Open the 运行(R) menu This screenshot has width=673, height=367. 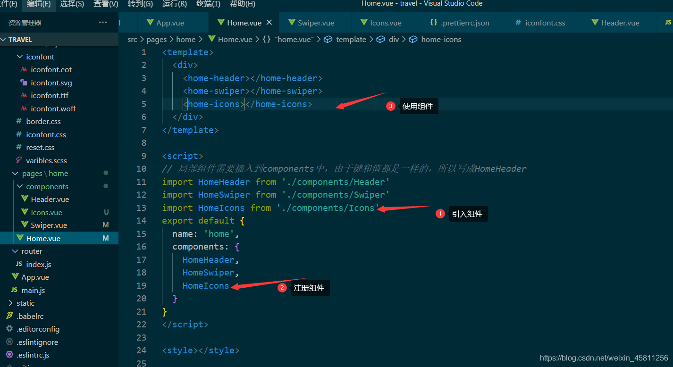pos(174,4)
